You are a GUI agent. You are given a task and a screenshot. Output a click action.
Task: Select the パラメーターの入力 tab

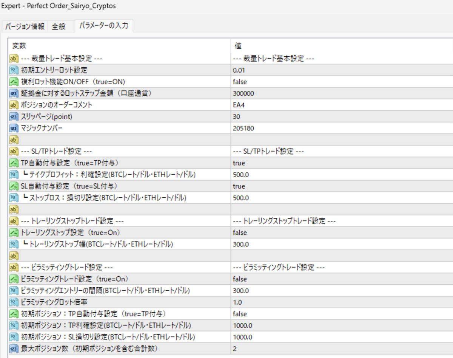(105, 26)
